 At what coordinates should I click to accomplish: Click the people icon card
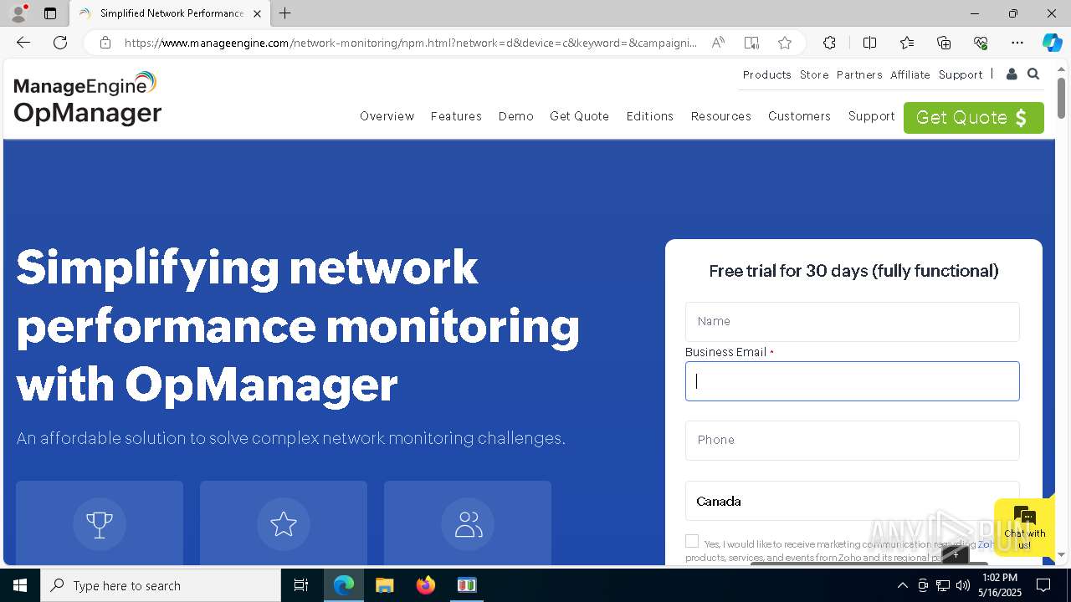click(468, 523)
